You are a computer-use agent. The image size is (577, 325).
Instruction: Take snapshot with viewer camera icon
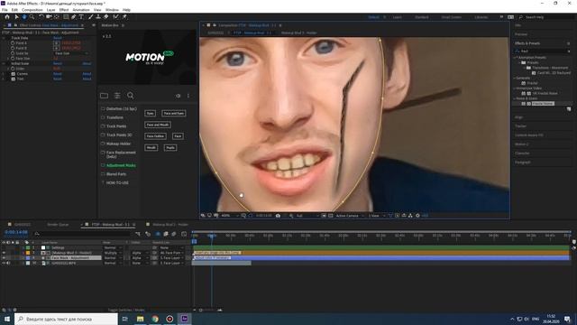(x=278, y=216)
